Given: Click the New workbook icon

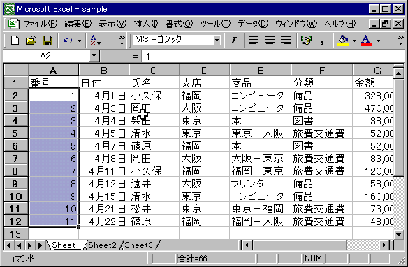Looking at the screenshot, I should click(15, 41).
